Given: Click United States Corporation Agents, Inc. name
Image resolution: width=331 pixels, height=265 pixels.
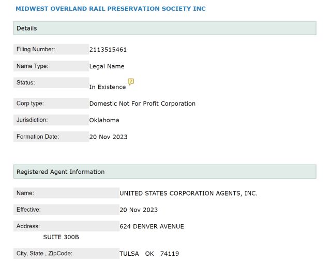Looking at the screenshot, I should 188,194.
